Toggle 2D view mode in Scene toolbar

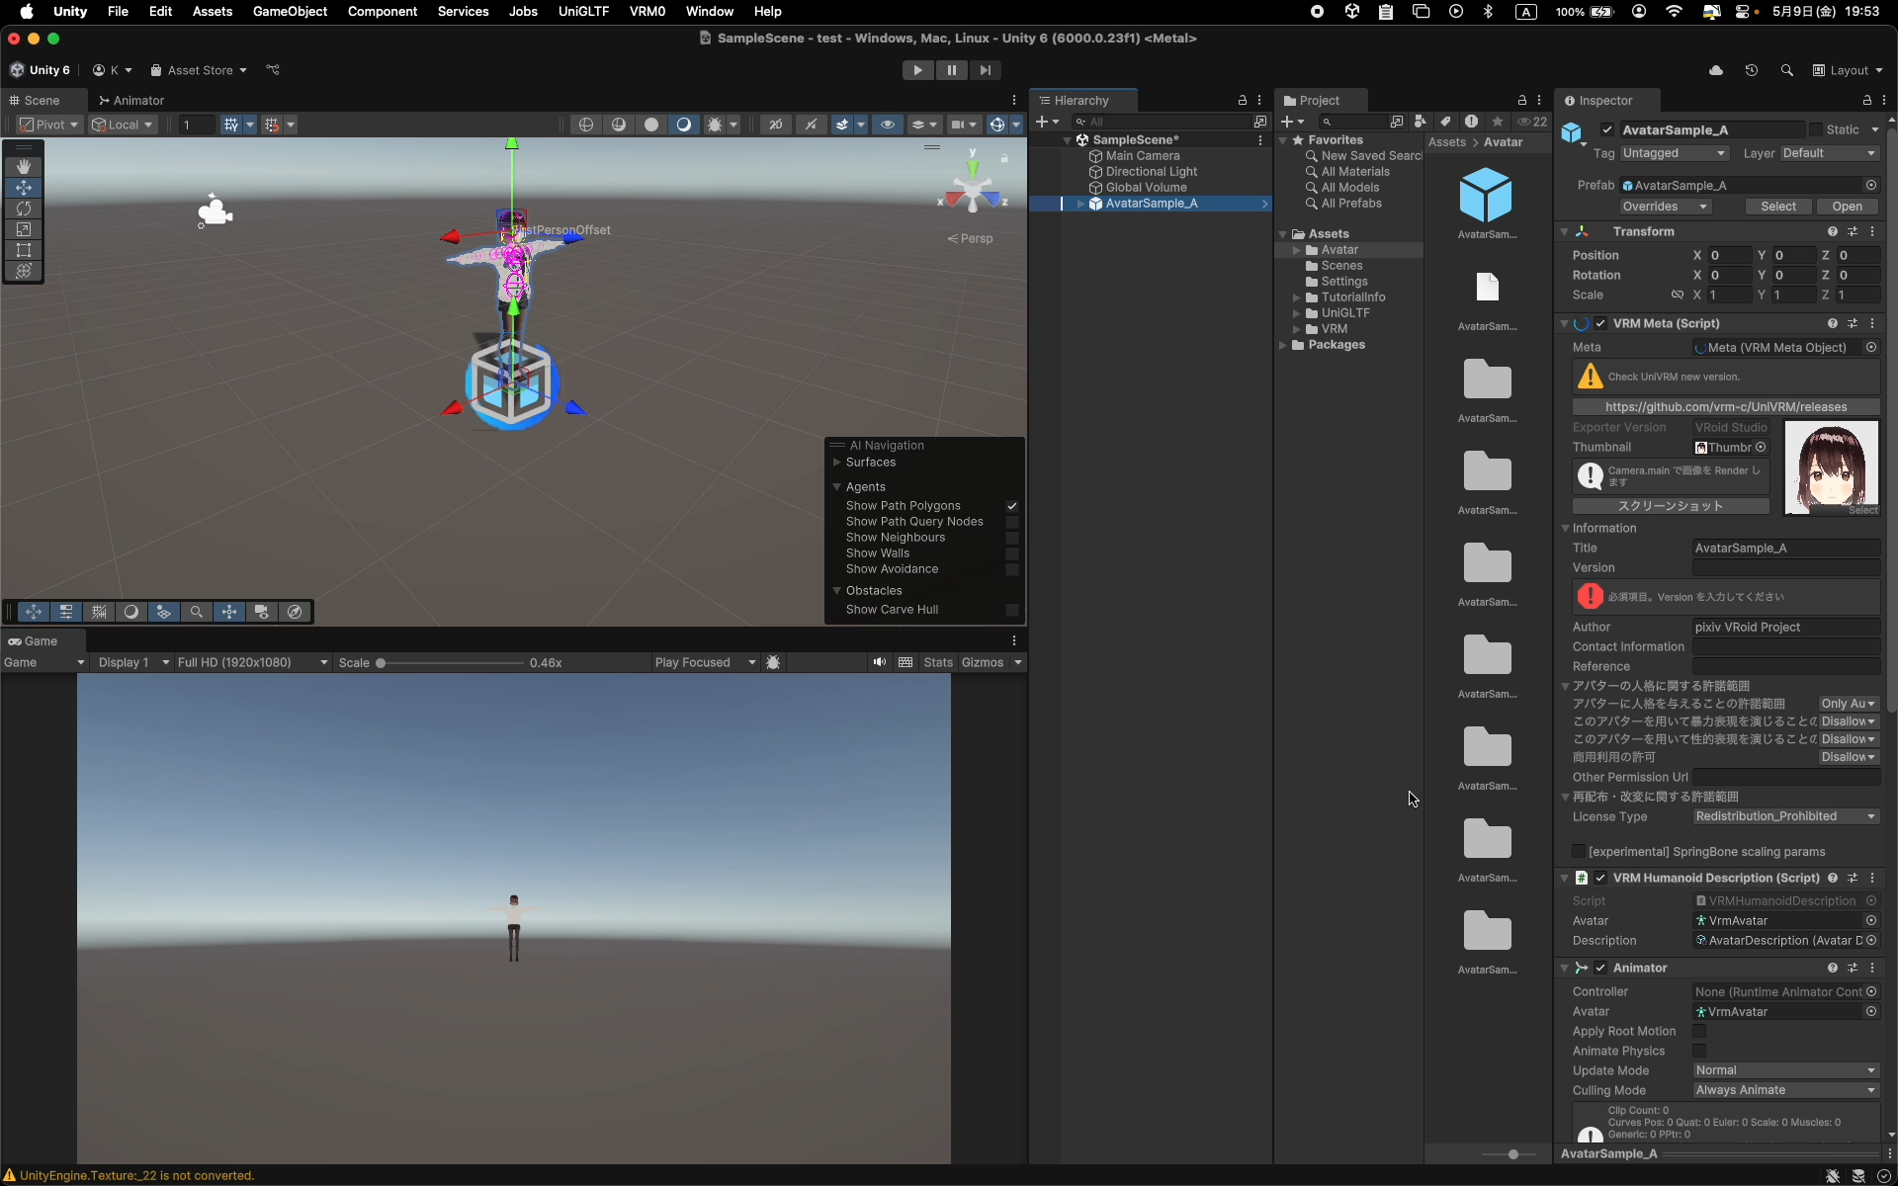(x=776, y=125)
